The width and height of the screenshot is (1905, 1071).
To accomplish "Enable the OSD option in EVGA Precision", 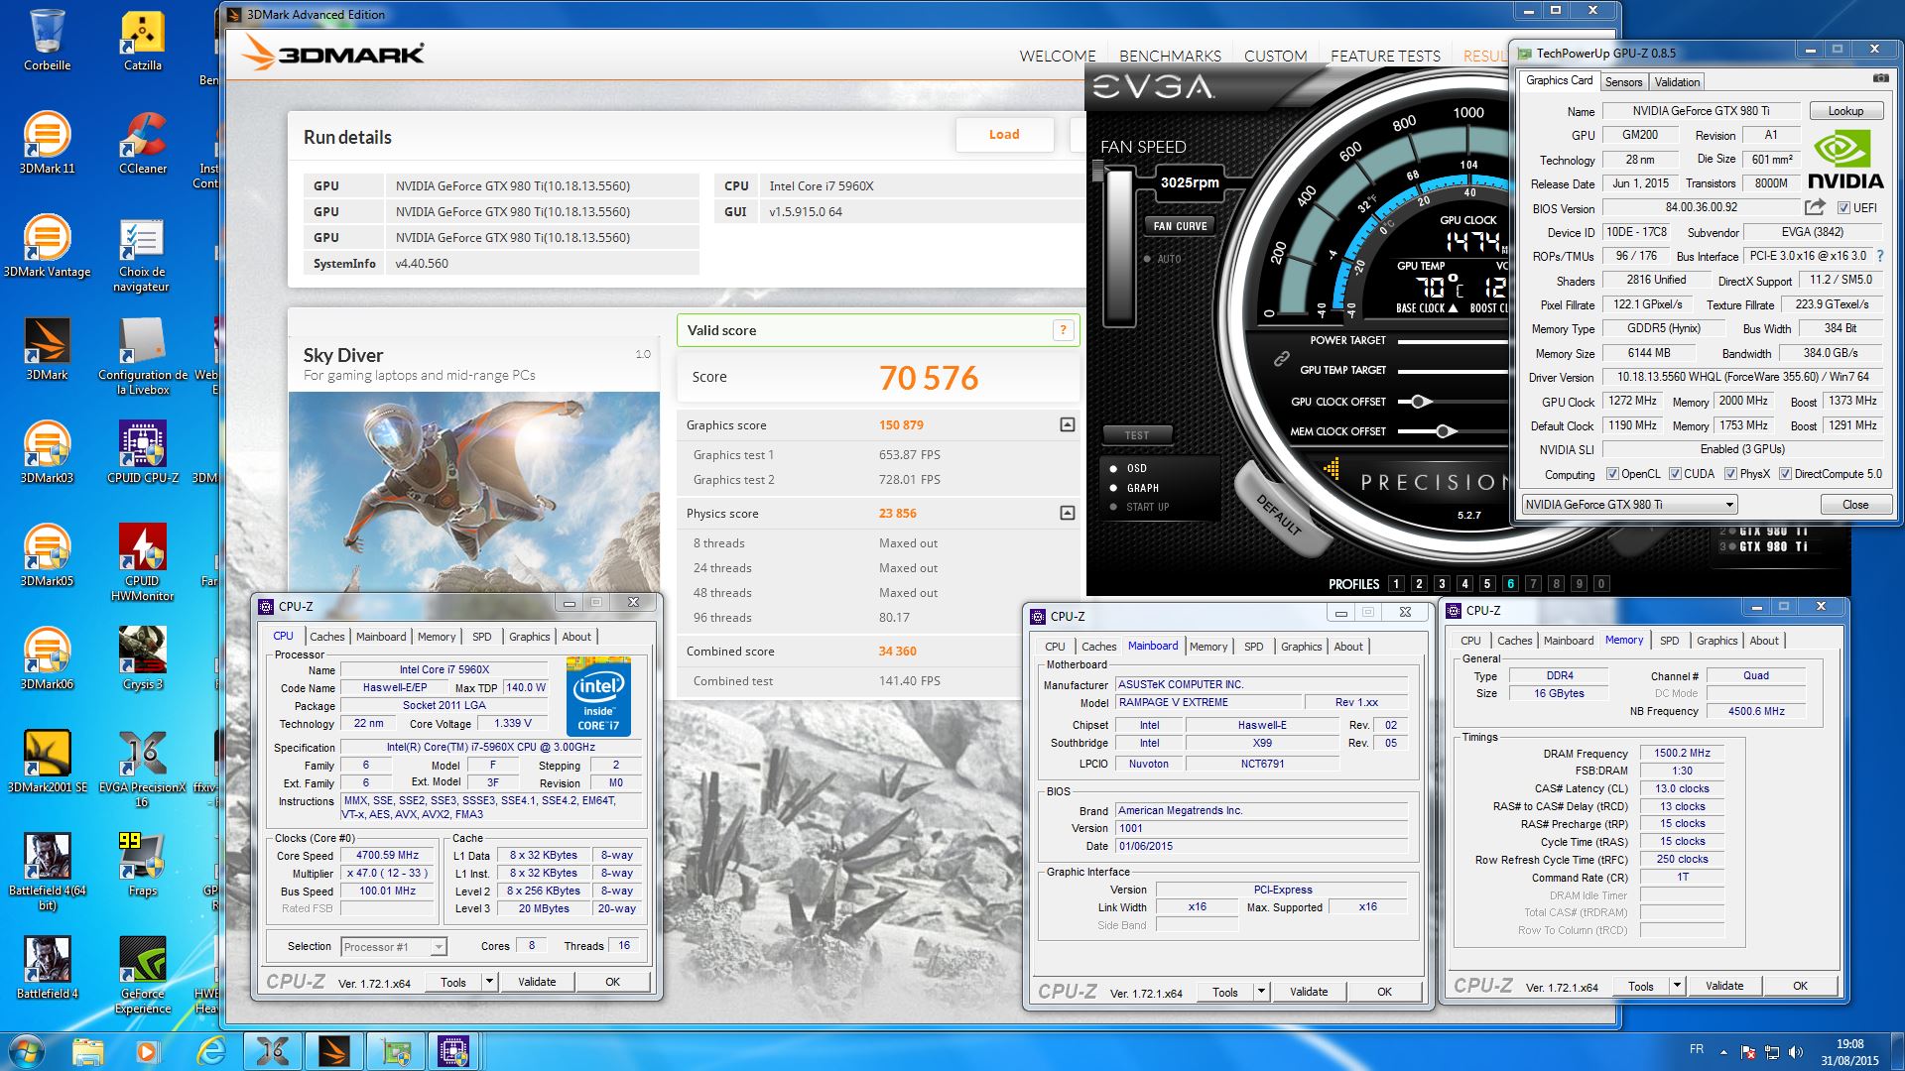I will tap(1113, 468).
